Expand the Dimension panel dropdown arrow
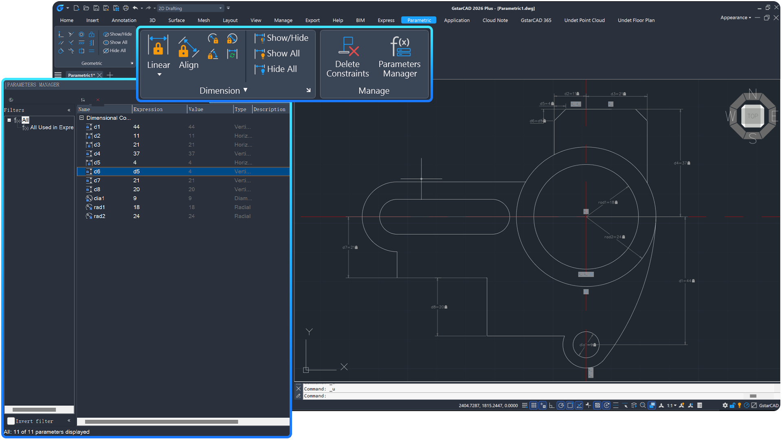782x440 pixels. pos(245,90)
